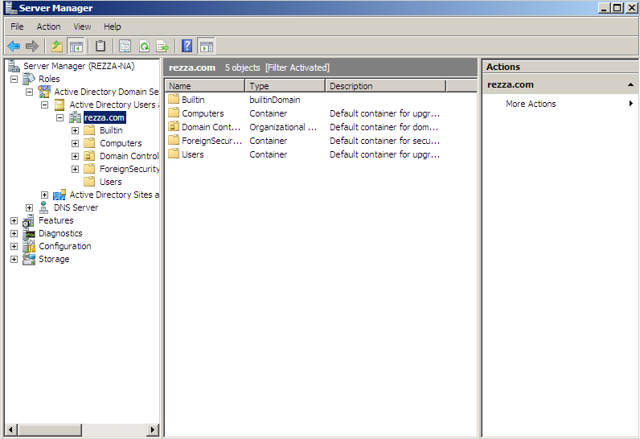Click the Export List toolbar icon
This screenshot has width=640, height=439.
point(162,46)
